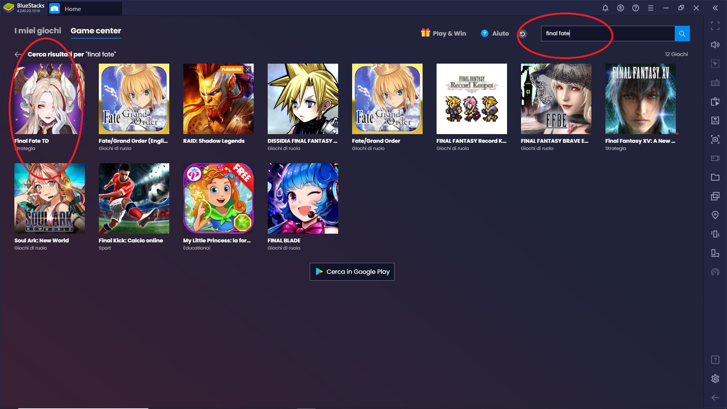Image resolution: width=727 pixels, height=409 pixels.
Task: Open DISSIDIA FINAL FANTASY thumbnail
Action: (303, 99)
